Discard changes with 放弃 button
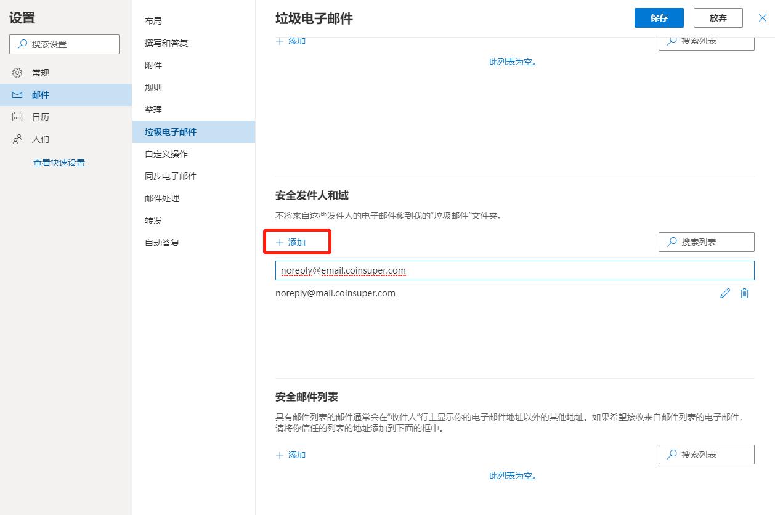 [718, 18]
